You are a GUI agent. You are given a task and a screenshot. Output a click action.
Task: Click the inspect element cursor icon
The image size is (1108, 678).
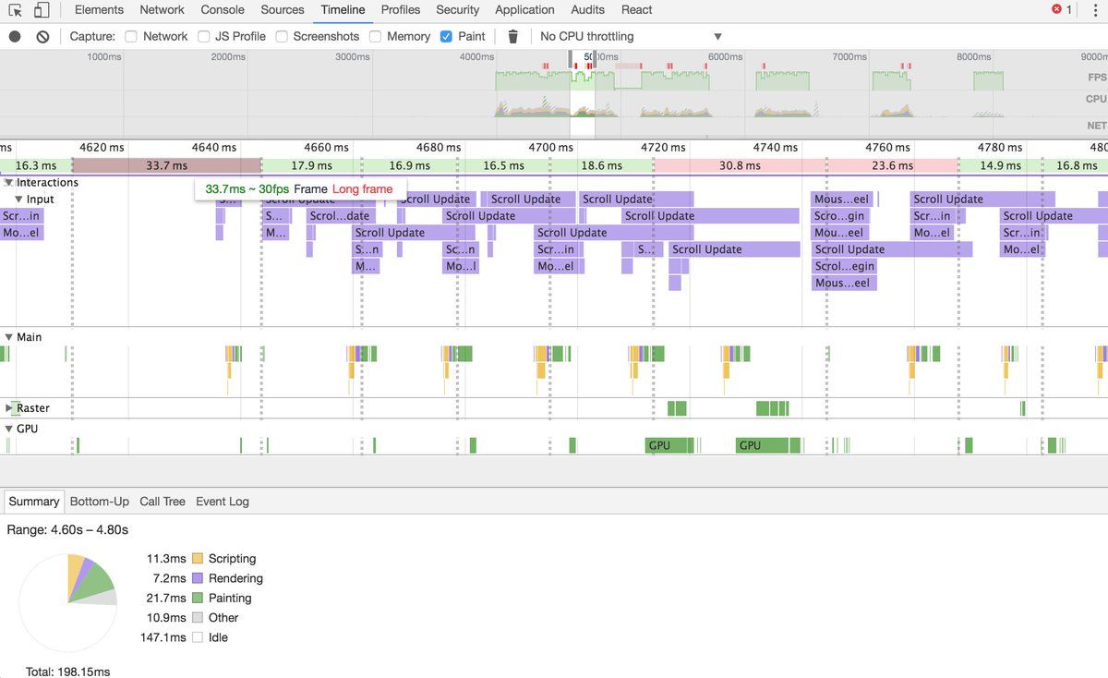pyautogui.click(x=15, y=10)
